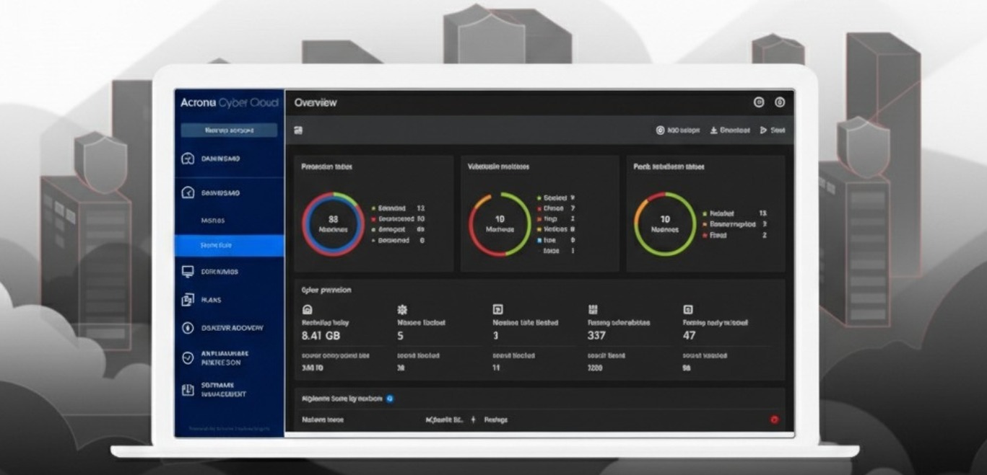Click the Download button in the toolbar
The height and width of the screenshot is (475, 987).
(x=730, y=130)
